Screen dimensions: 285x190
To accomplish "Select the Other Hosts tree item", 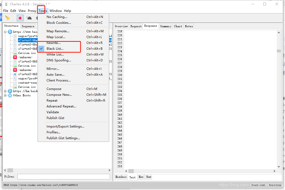I will coord(22,95).
